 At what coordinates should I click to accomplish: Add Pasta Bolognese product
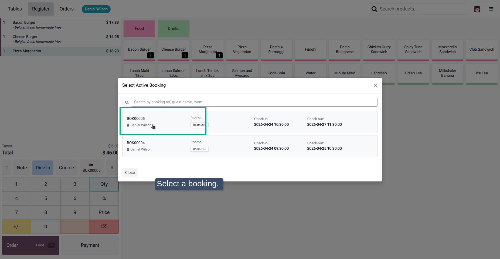tap(345, 50)
